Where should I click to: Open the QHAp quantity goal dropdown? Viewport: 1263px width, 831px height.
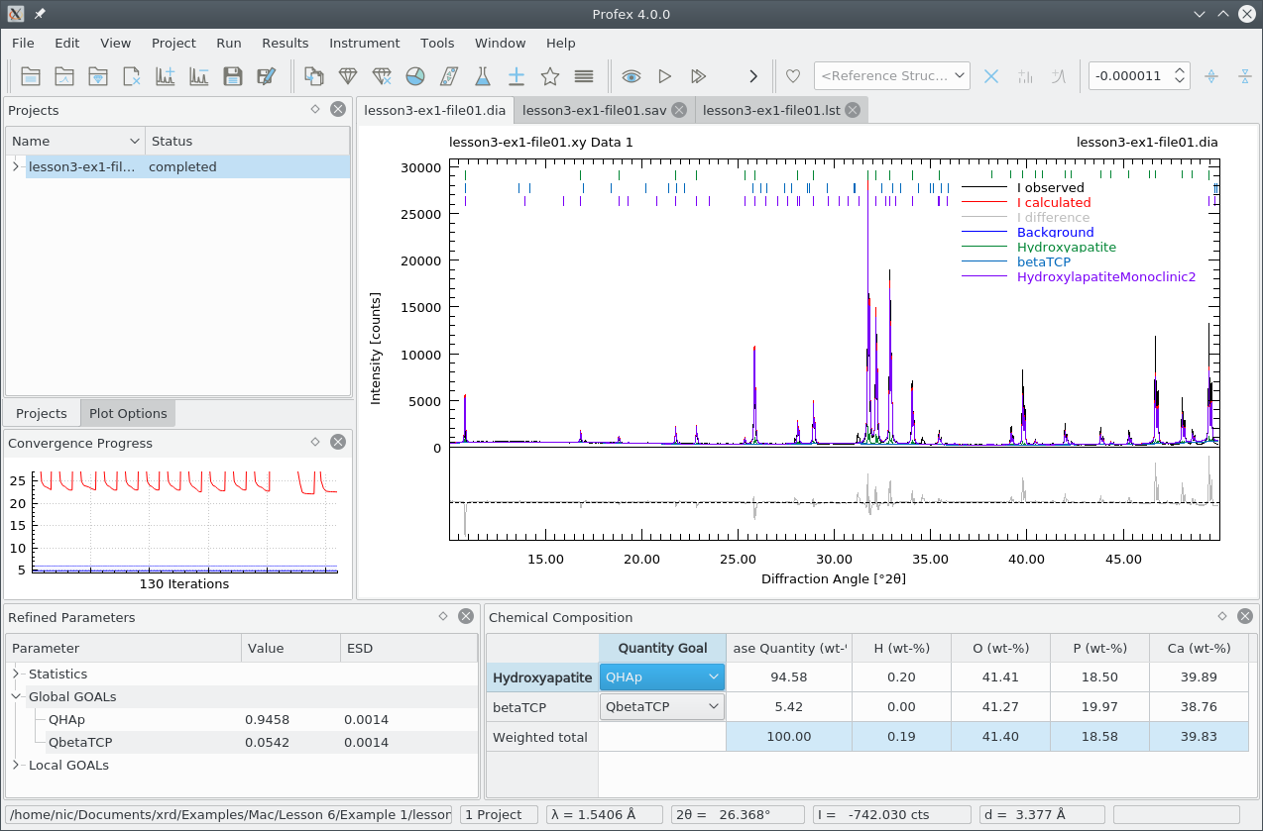662,677
